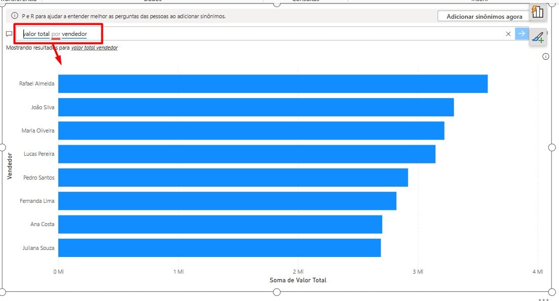The image size is (559, 301).
Task: Click the underlined word 'por' in the question
Action: click(x=56, y=34)
